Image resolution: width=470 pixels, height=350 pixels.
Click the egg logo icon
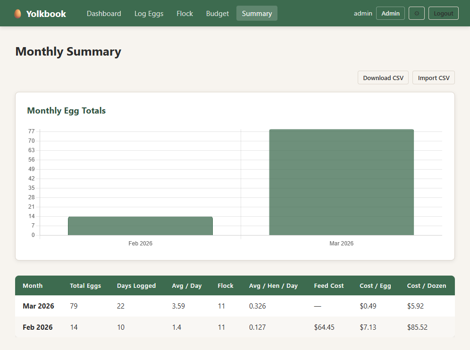18,14
